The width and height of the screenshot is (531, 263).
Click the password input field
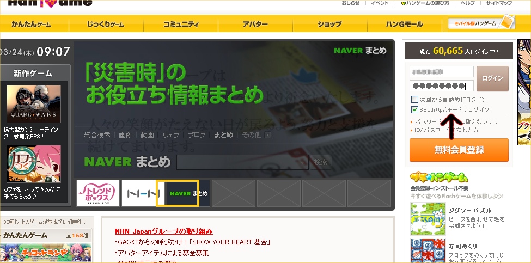(x=442, y=86)
